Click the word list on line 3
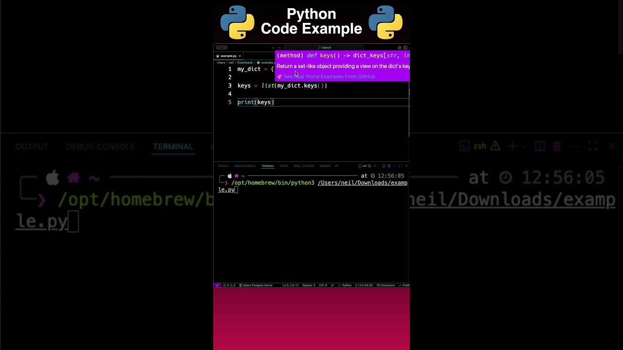623x350 pixels. [268, 86]
